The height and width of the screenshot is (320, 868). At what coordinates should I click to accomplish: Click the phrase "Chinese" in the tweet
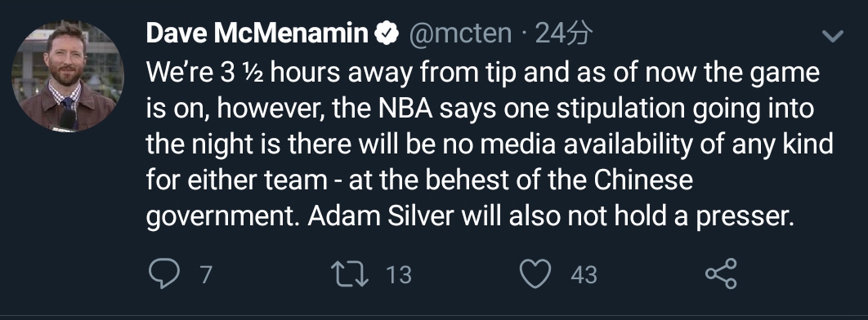(x=643, y=180)
